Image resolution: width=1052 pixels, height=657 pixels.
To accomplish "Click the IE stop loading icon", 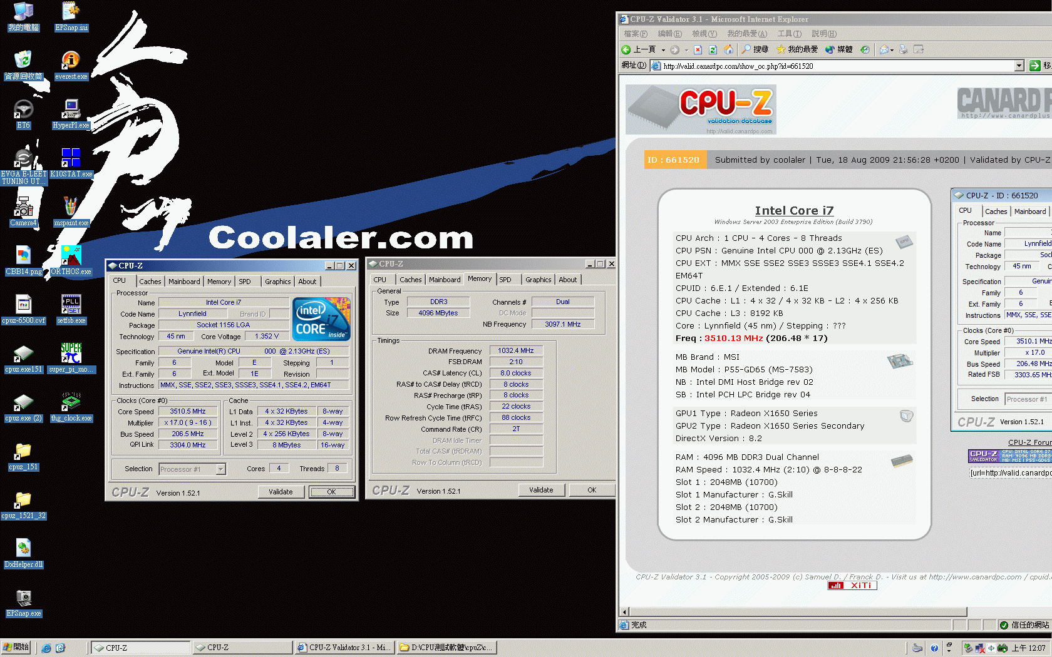I will click(x=698, y=49).
